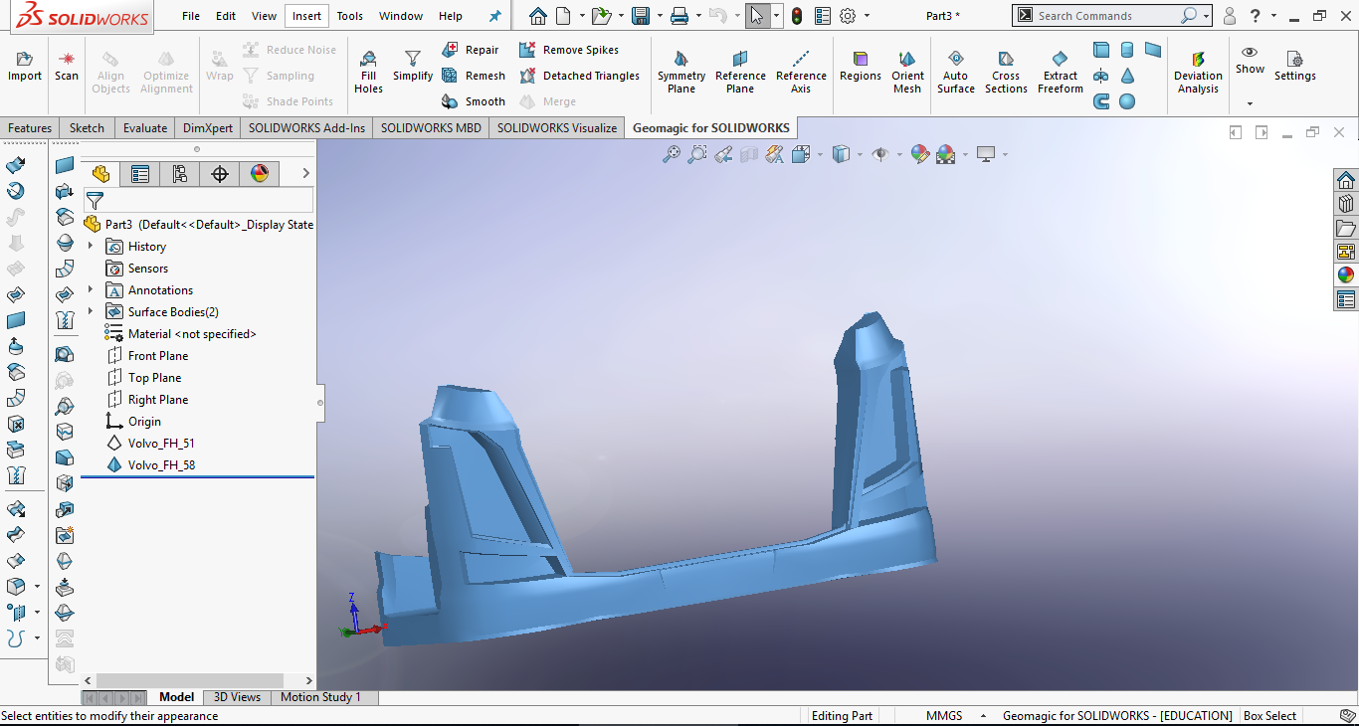1359x726 pixels.
Task: Expand the History tree node
Action: click(91, 247)
